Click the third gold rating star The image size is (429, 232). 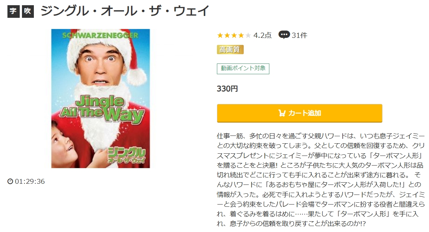[234, 35]
